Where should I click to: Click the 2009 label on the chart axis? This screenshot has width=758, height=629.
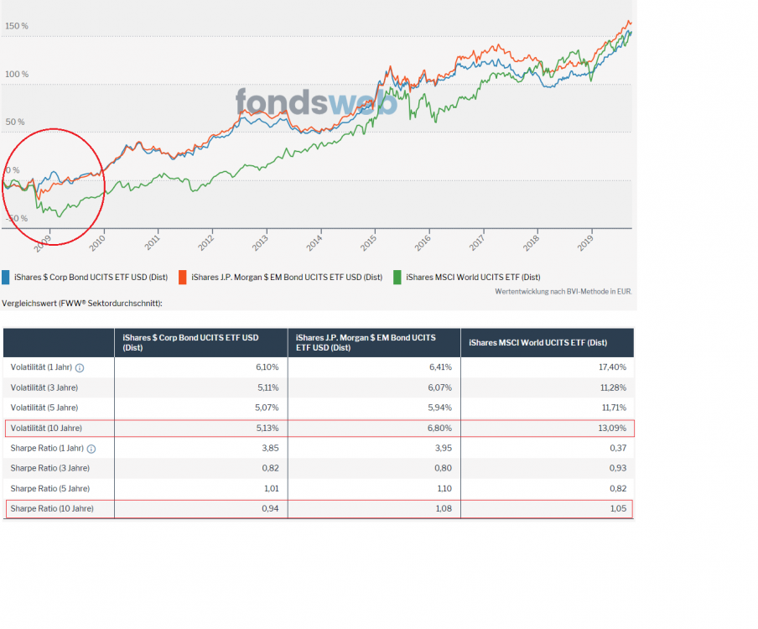(45, 242)
